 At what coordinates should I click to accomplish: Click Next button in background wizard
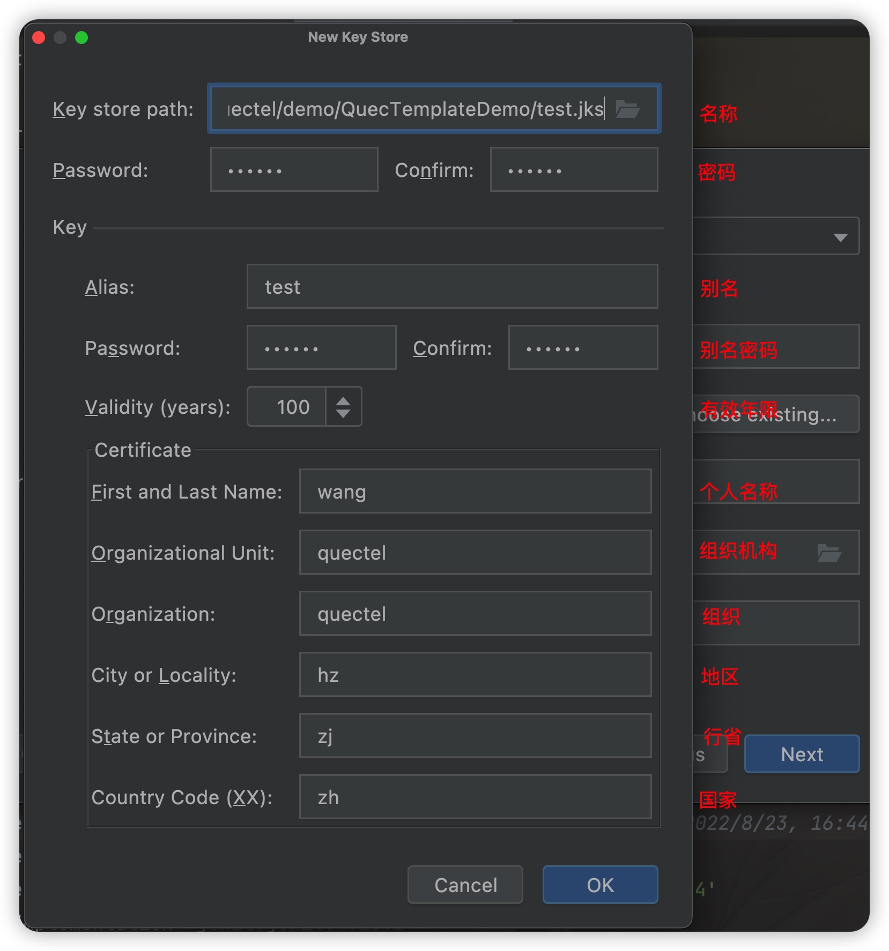[x=802, y=754]
